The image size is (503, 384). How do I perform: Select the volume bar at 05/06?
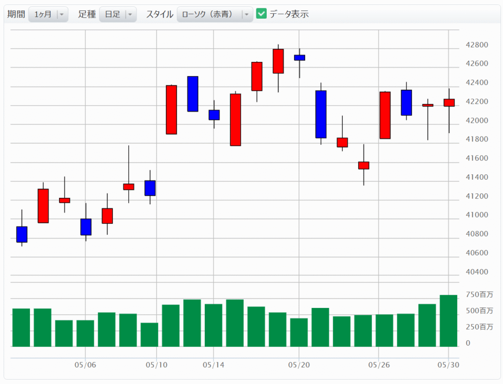coord(85,333)
